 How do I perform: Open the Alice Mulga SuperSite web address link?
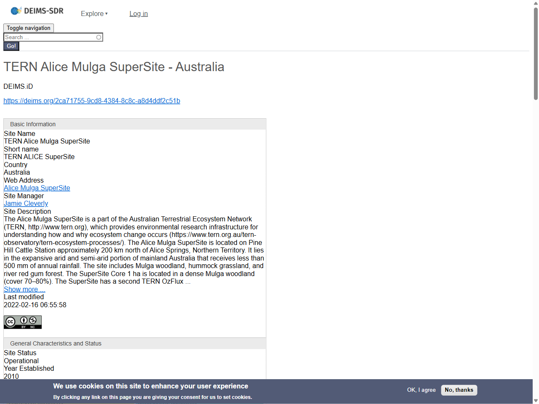coord(37,188)
